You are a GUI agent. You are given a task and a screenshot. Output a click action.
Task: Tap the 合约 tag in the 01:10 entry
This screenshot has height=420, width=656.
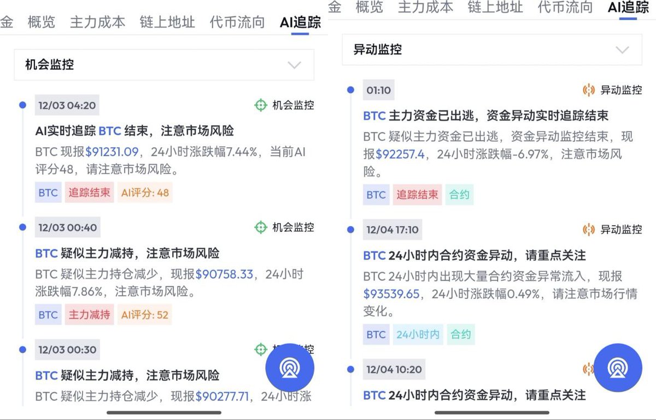click(x=459, y=195)
